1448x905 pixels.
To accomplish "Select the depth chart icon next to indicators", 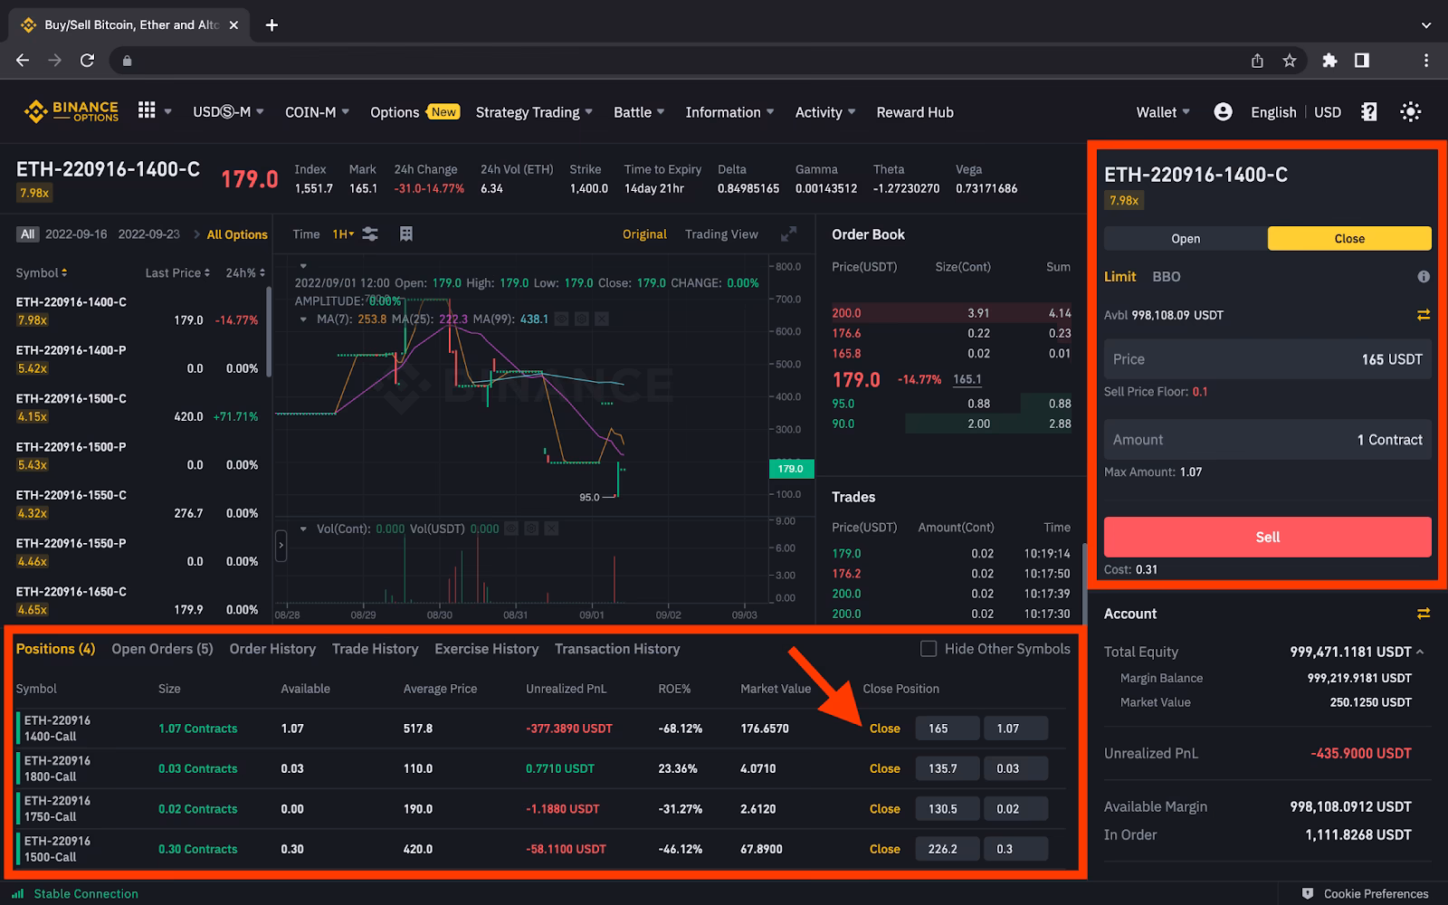I will click(405, 233).
